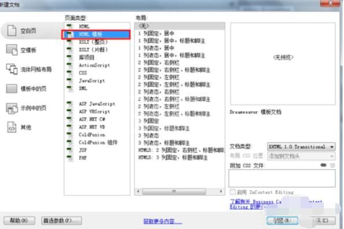Click the layout list scroll-left arrow
Image resolution: width=344 pixels, height=229 pixels.
pos(138,191)
